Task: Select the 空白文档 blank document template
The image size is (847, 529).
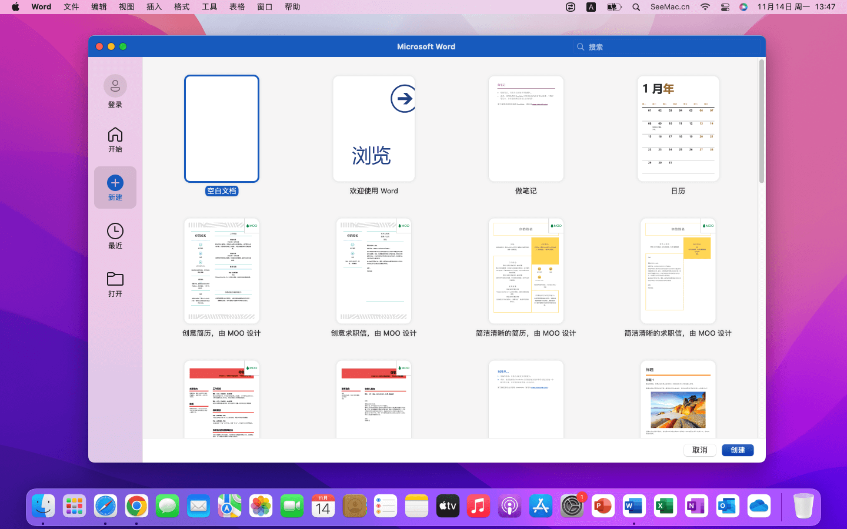Action: [222, 129]
